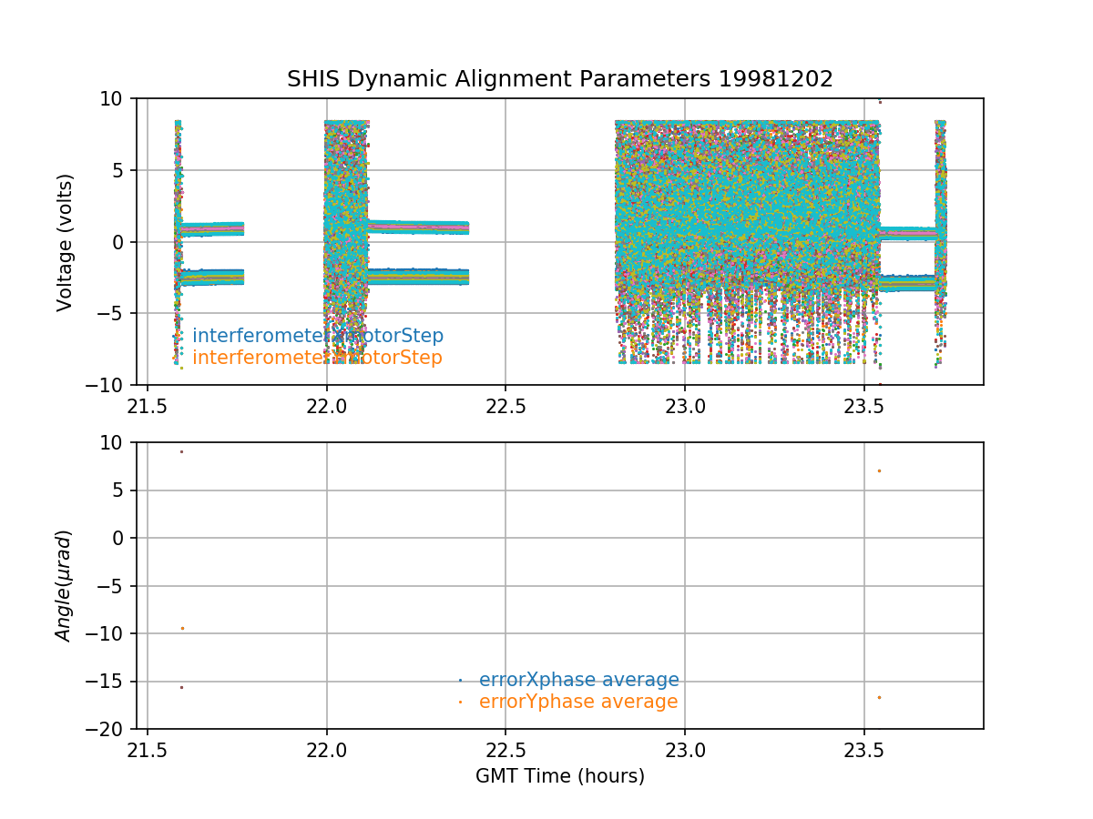This screenshot has width=1093, height=819.
Task: Click the blue marker beside errorXphase average
Action: click(460, 680)
